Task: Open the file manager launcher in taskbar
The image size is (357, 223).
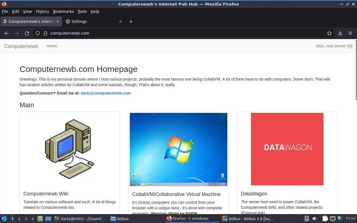Action: coord(40,219)
